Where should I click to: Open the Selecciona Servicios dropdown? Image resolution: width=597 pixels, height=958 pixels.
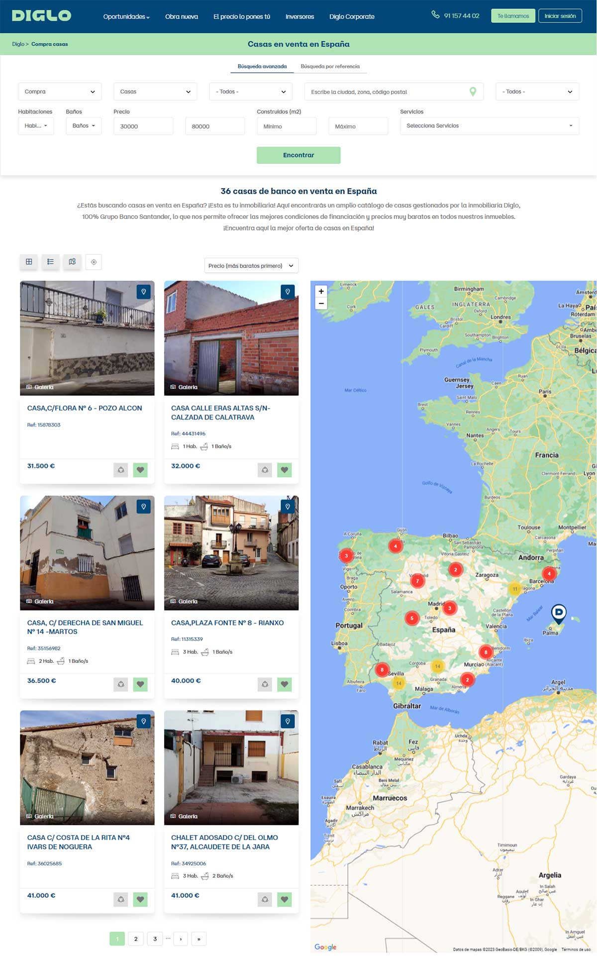489,126
